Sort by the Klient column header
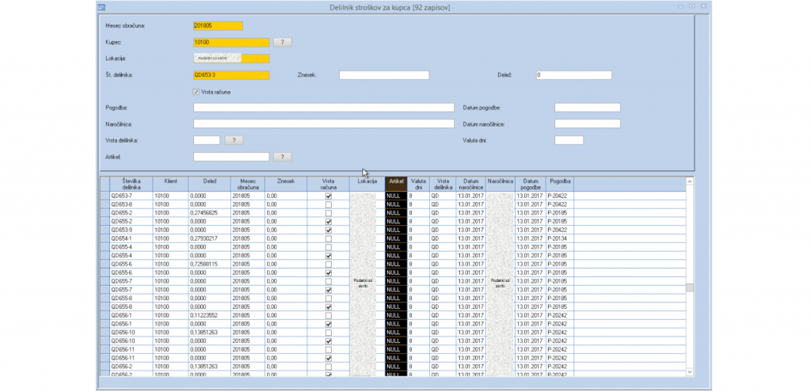 [x=171, y=184]
